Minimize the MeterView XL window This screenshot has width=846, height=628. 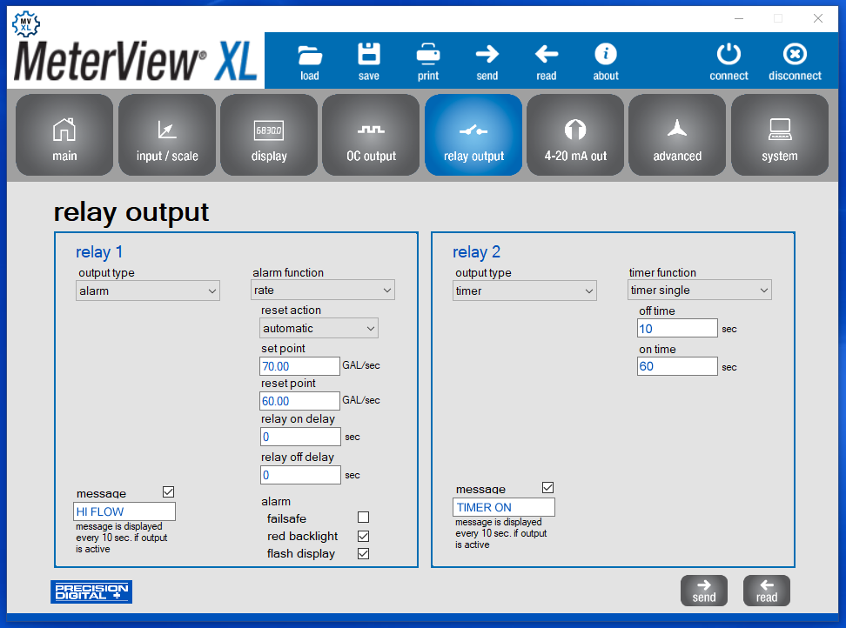tap(739, 18)
